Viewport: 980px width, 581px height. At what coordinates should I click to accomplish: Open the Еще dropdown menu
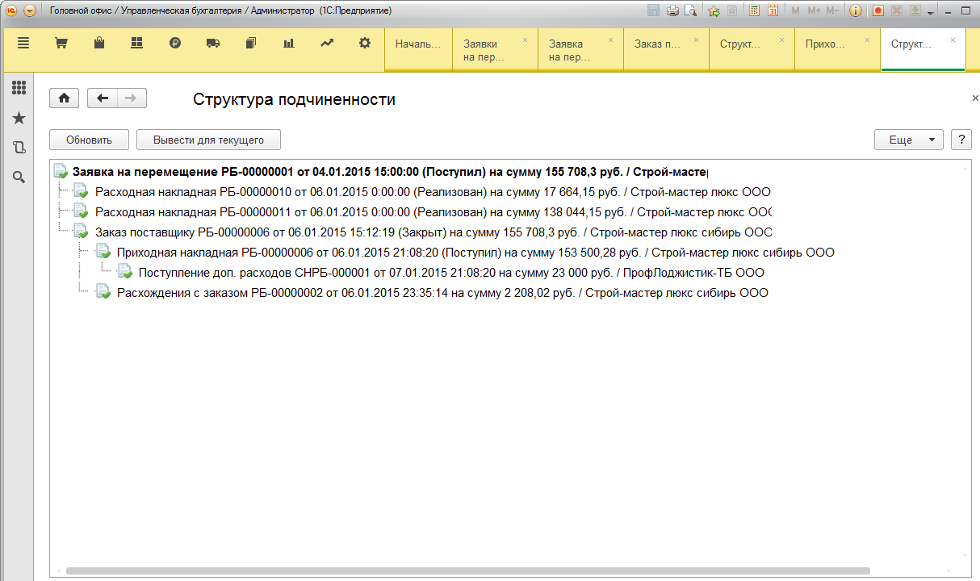(x=908, y=140)
